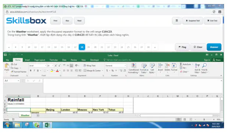Open the font size dropdown
This screenshot has width=227, height=133.
[x=53, y=66]
